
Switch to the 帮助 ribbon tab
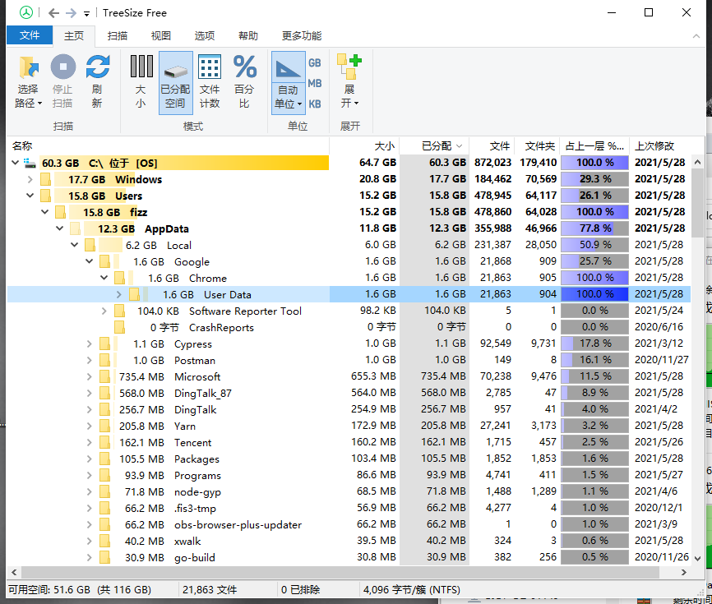coord(248,36)
